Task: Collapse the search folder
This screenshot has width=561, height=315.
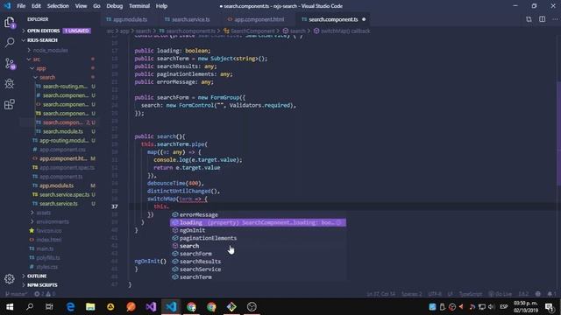Action: click(47, 77)
